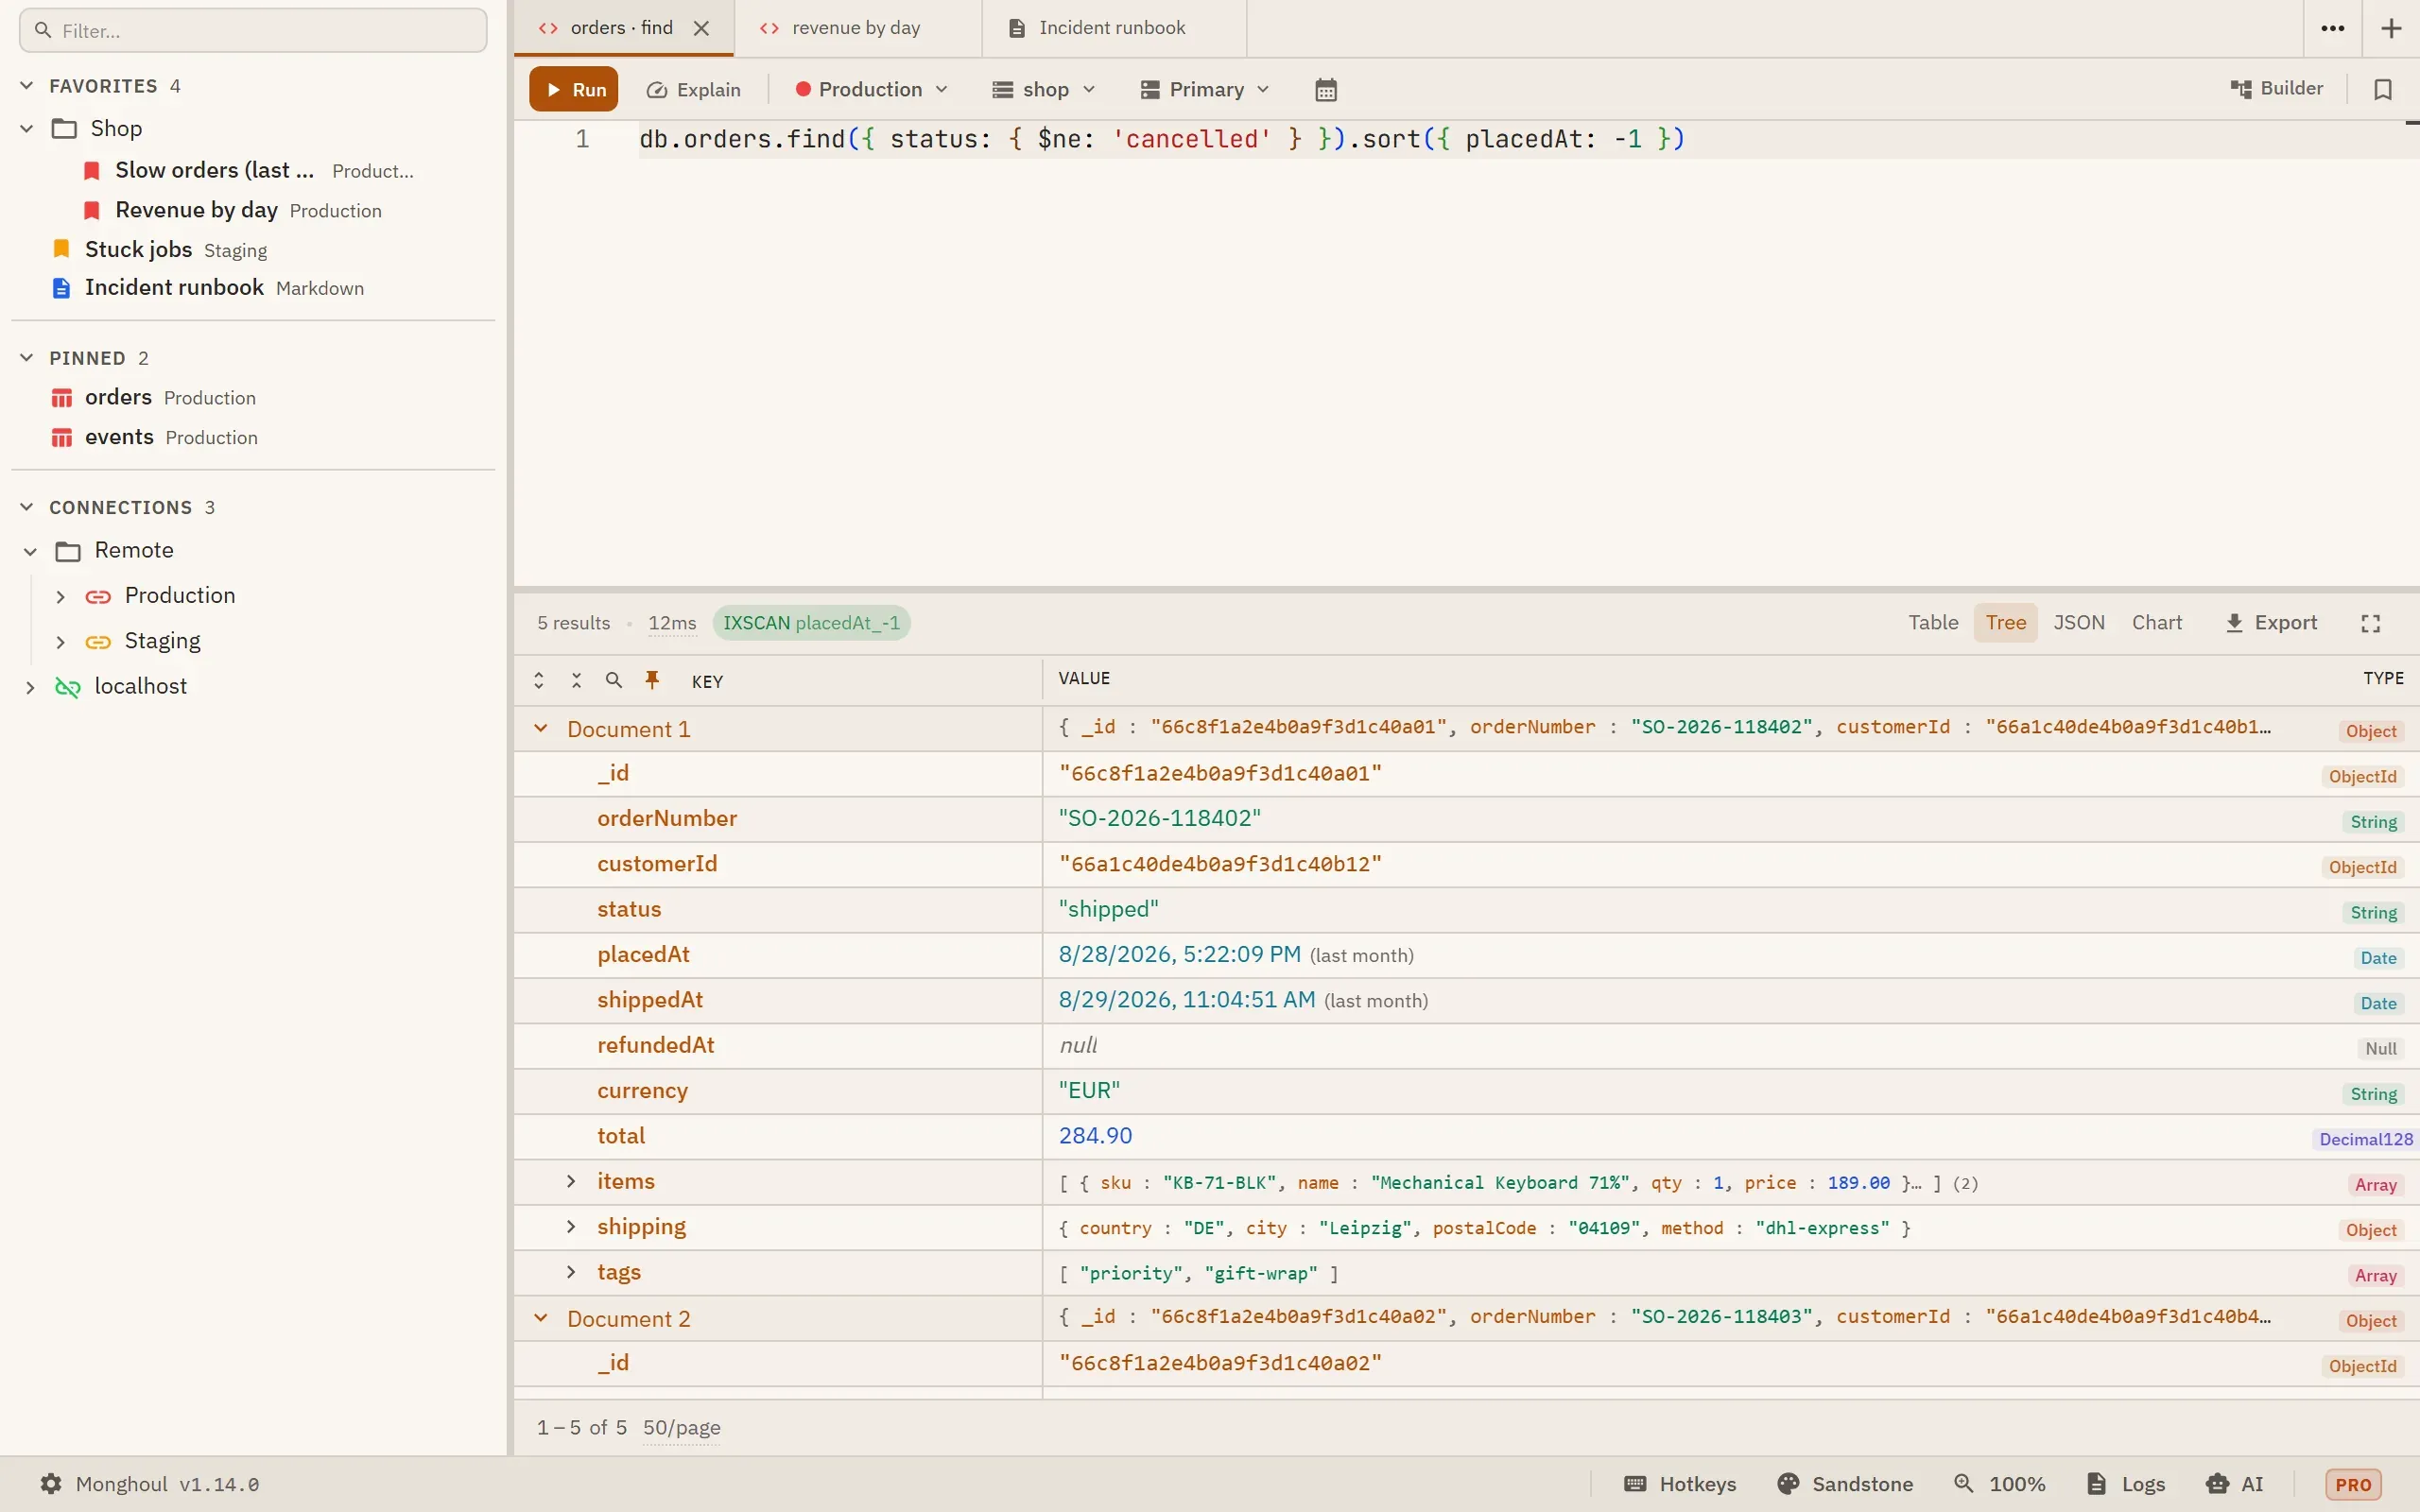The height and width of the screenshot is (1512, 2420).
Task: Click the calendar icon in query toolbar
Action: coord(1325,90)
